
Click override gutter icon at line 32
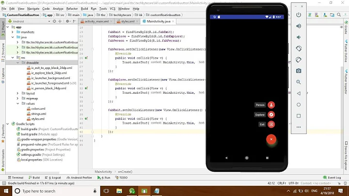[x=86, y=88]
